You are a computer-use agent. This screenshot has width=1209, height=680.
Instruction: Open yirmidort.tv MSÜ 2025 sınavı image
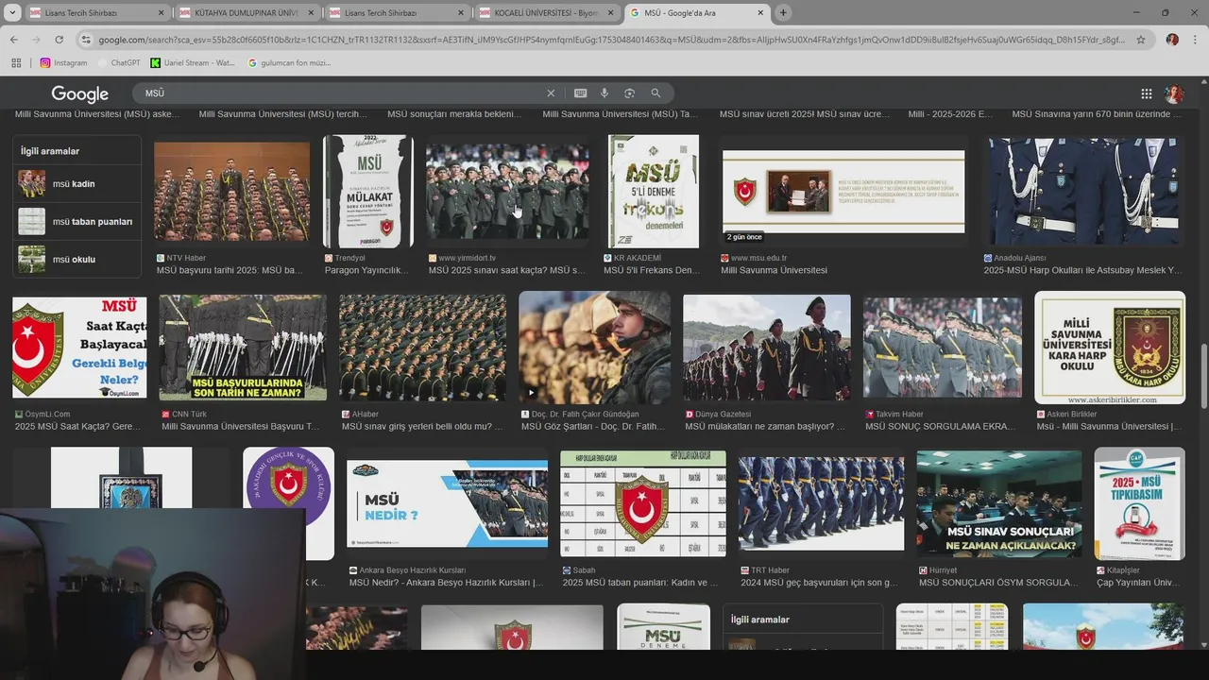(x=507, y=192)
